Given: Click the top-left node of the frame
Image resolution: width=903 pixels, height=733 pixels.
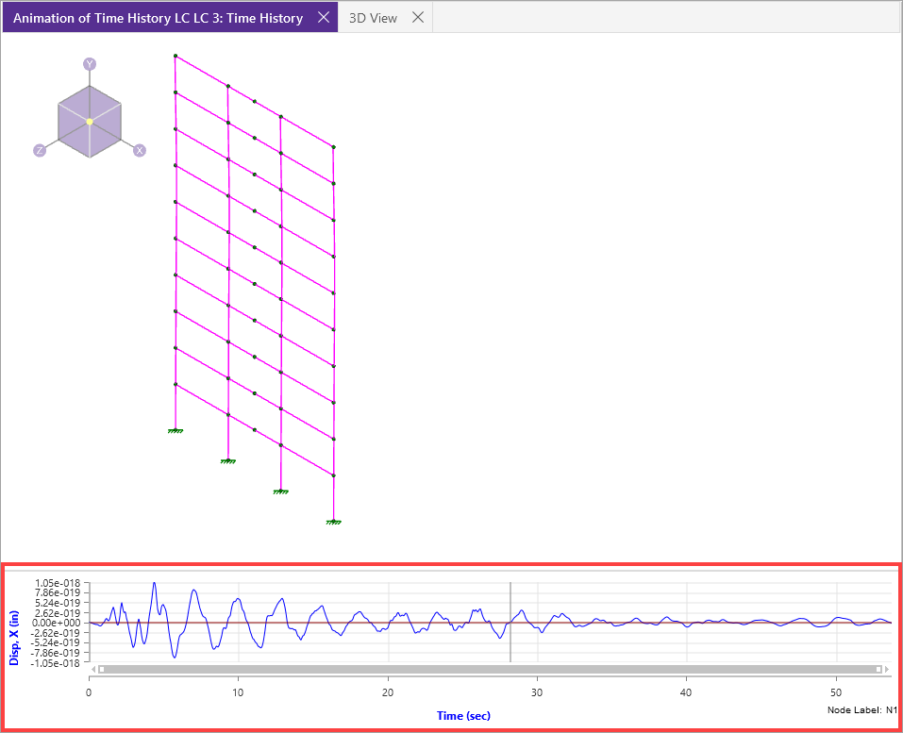Looking at the screenshot, I should pyautogui.click(x=176, y=57).
